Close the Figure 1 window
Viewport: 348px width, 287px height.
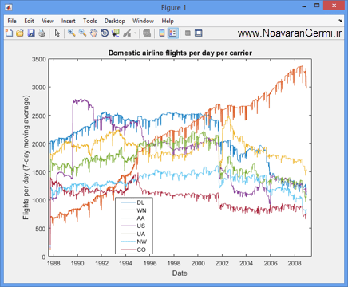(x=334, y=6)
